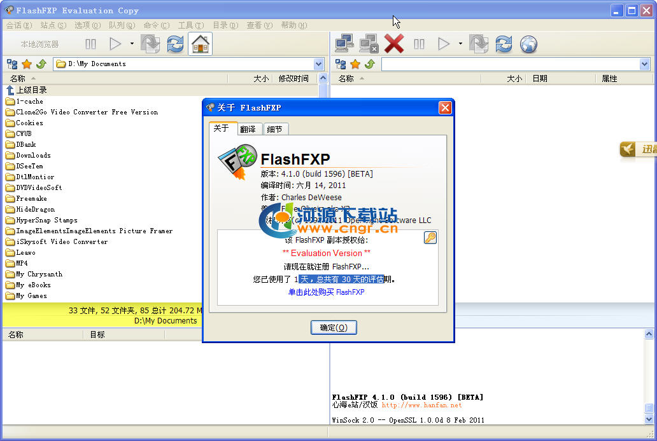Image resolution: width=657 pixels, height=441 pixels.
Task: Sort remote list by 属性 column
Action: (624, 78)
